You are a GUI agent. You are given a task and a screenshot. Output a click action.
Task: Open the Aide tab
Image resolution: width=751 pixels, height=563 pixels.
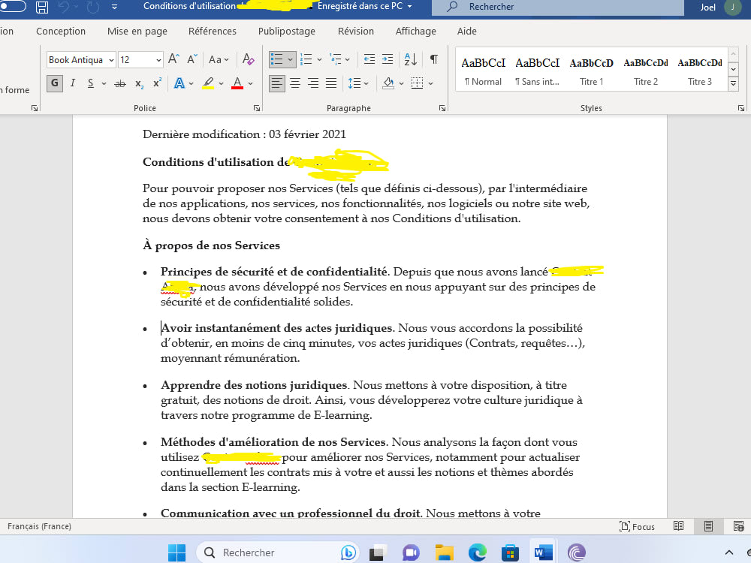(x=467, y=31)
